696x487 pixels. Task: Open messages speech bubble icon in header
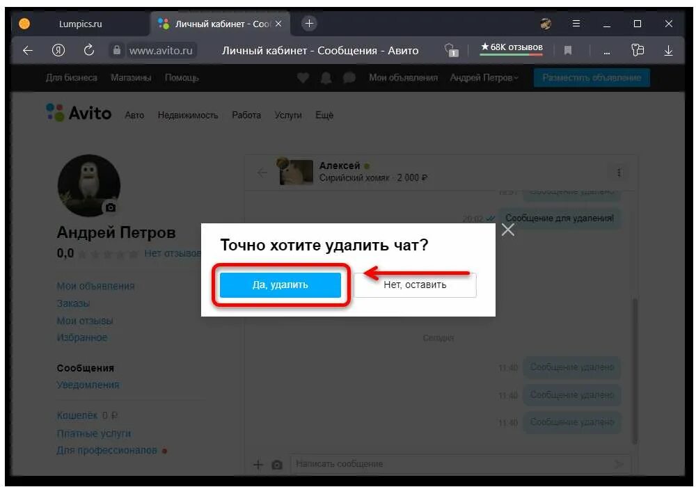point(349,78)
